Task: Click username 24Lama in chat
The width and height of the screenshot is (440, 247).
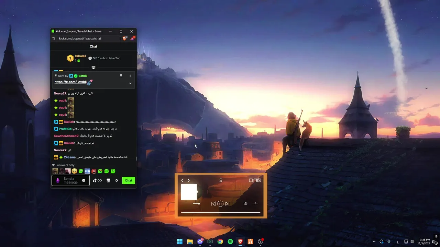Action: coord(70,157)
